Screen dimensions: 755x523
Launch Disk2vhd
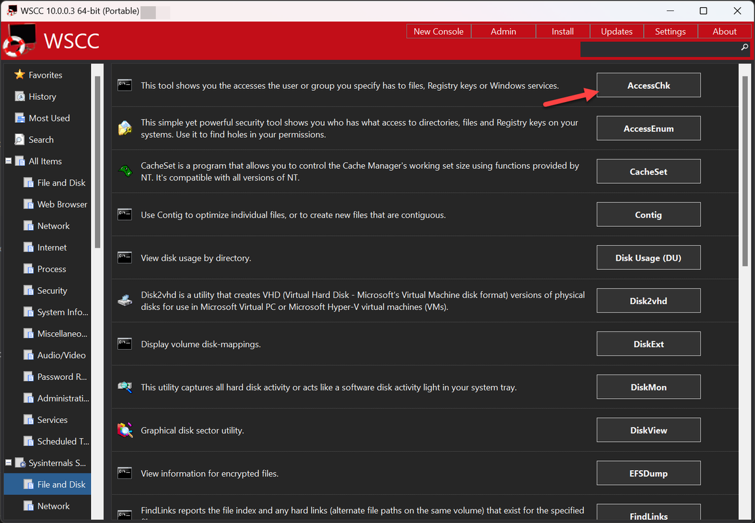tap(648, 301)
